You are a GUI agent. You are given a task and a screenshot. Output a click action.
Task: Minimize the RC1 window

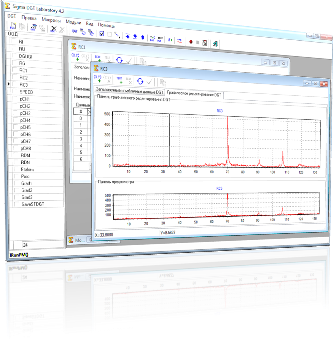266,62
